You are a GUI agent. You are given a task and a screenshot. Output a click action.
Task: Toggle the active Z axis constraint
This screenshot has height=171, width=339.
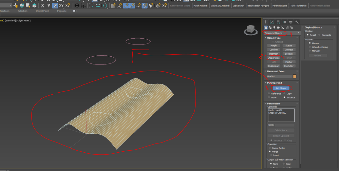coord(55,6)
